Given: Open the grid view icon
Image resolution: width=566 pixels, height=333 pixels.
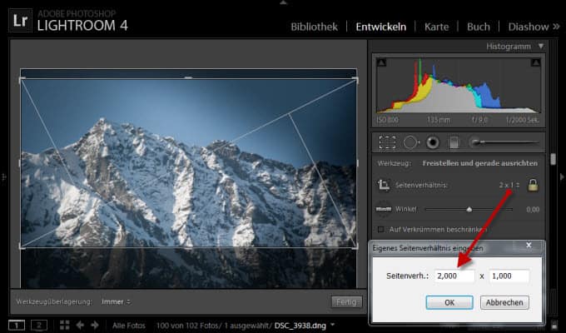Looking at the screenshot, I should point(65,324).
